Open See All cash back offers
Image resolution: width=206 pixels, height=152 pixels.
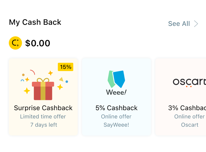click(179, 24)
